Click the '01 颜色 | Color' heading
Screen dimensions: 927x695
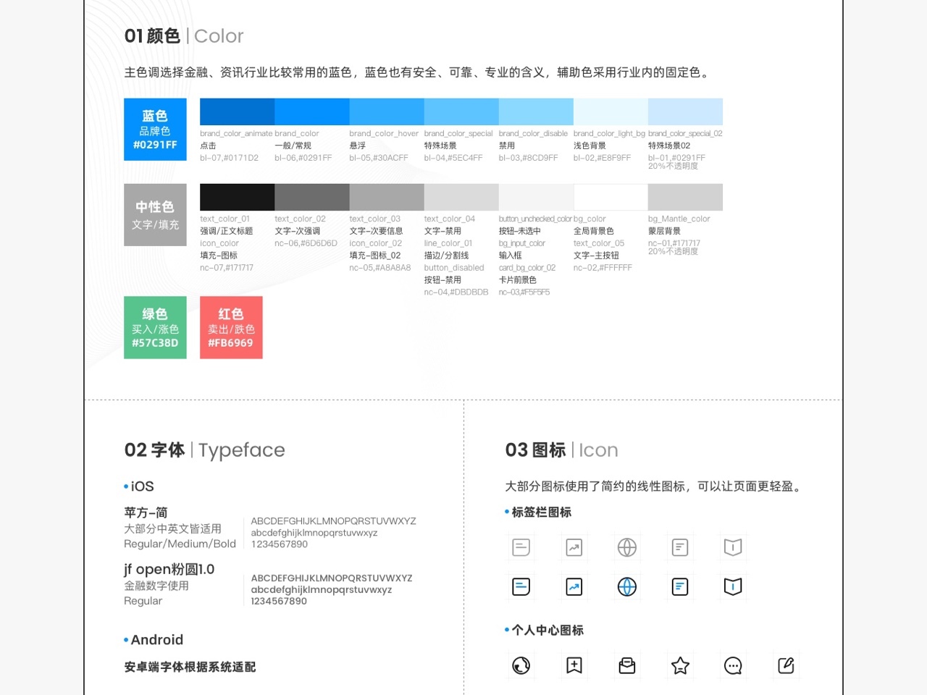(184, 35)
